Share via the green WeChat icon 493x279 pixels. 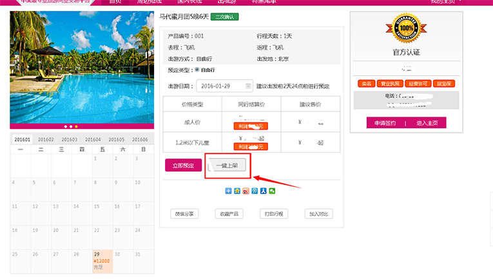[273, 191]
